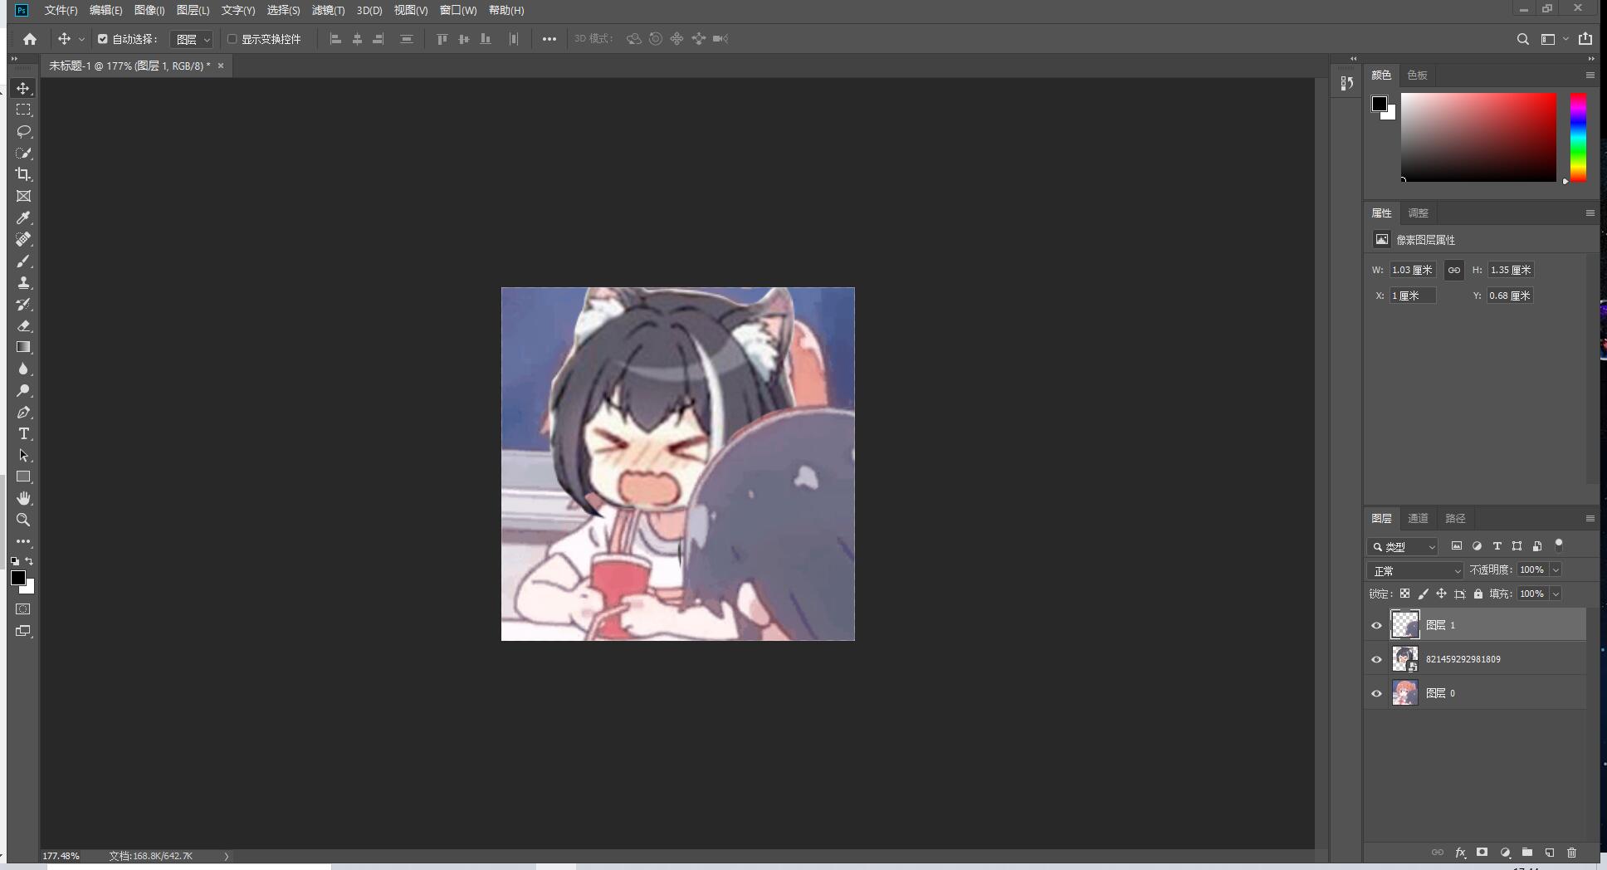Image resolution: width=1607 pixels, height=870 pixels.
Task: Switch to the 调整 tab
Action: click(1418, 213)
